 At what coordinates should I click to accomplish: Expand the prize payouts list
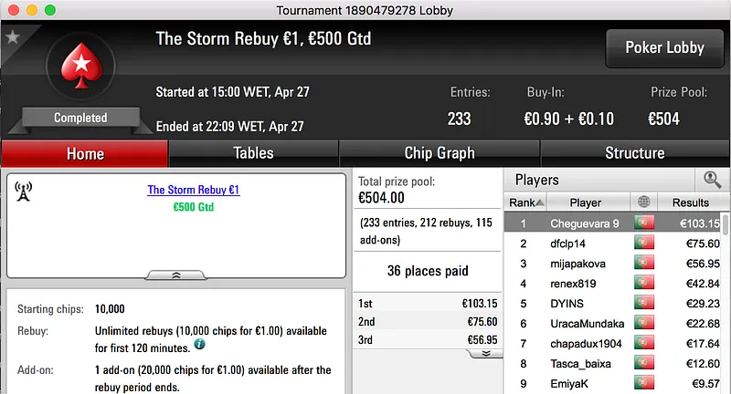(x=486, y=353)
